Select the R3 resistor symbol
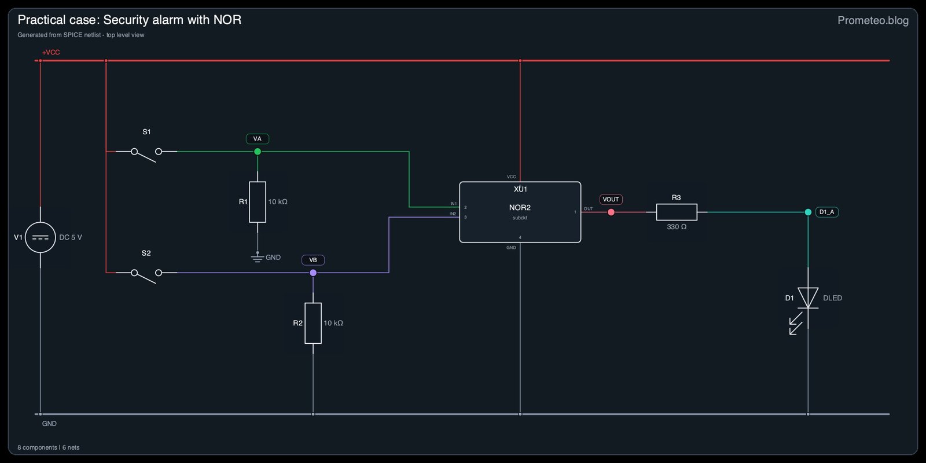 (x=677, y=212)
